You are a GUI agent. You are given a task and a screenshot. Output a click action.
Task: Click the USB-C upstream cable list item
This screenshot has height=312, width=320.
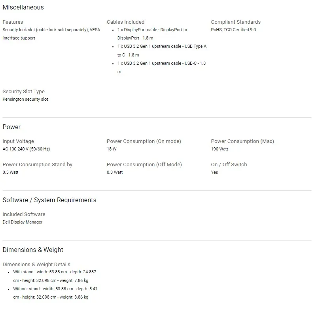pyautogui.click(x=161, y=67)
